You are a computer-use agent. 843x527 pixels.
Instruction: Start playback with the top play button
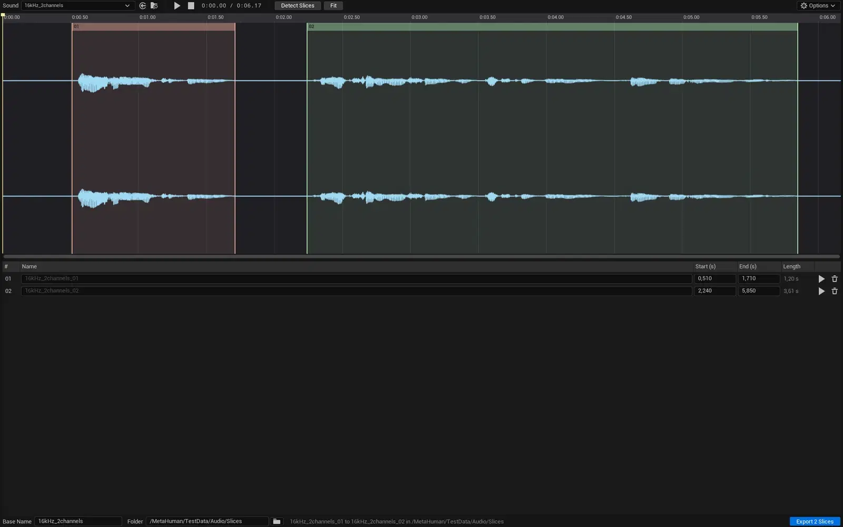click(177, 6)
